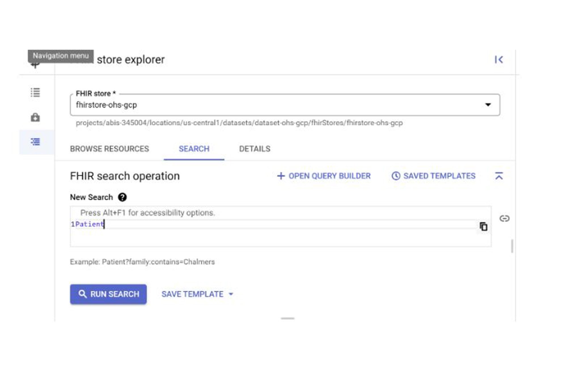The height and width of the screenshot is (367, 567).
Task: Click the FHIR store resource path text
Action: (x=239, y=123)
